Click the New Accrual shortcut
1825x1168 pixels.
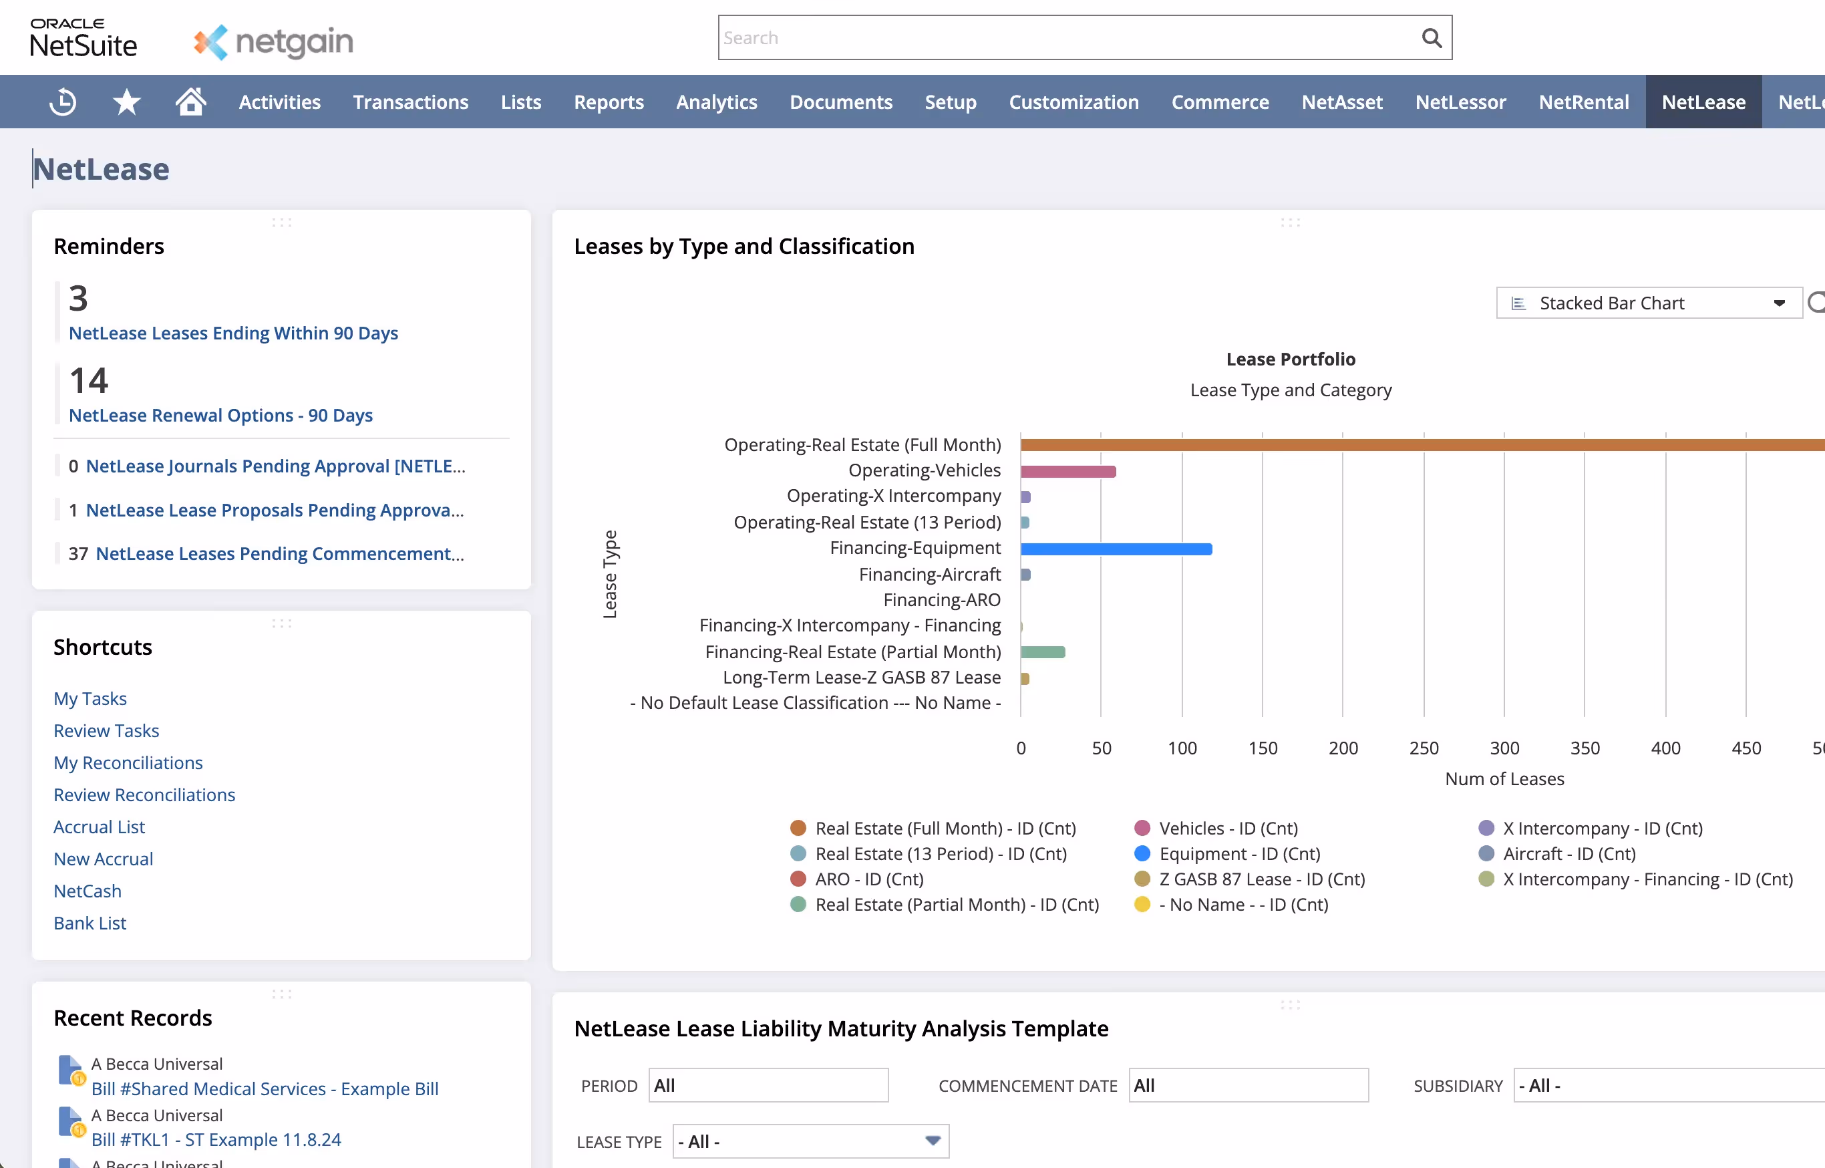[103, 858]
